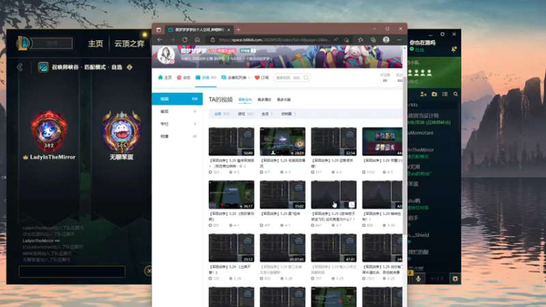Go back in the Edge browser

(x=160, y=40)
